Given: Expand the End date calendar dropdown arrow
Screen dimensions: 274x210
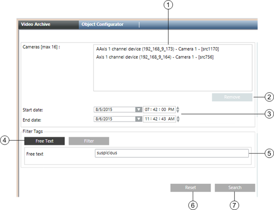Looking at the screenshot, I should [x=139, y=119].
